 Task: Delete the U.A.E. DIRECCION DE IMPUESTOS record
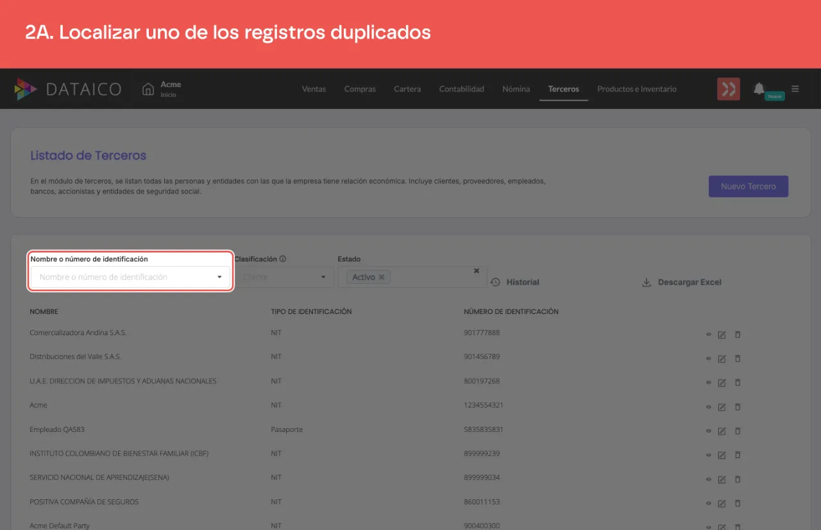[738, 383]
